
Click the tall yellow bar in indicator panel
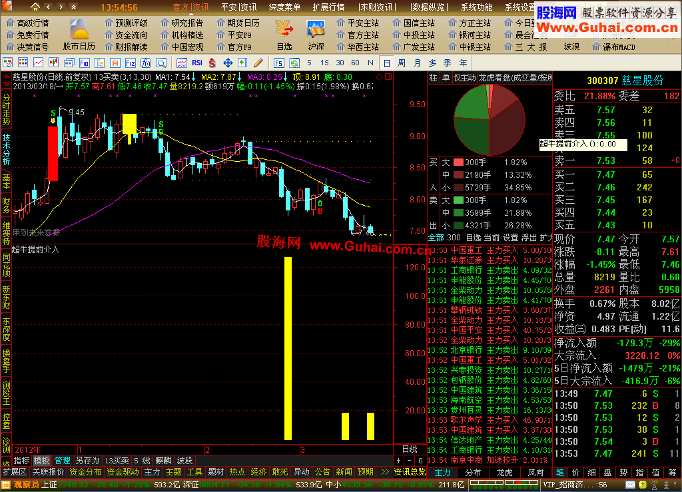pos(288,349)
